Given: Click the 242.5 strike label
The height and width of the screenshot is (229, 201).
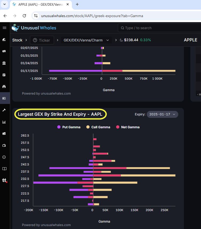Looking at the screenshot, I should coord(25,164).
